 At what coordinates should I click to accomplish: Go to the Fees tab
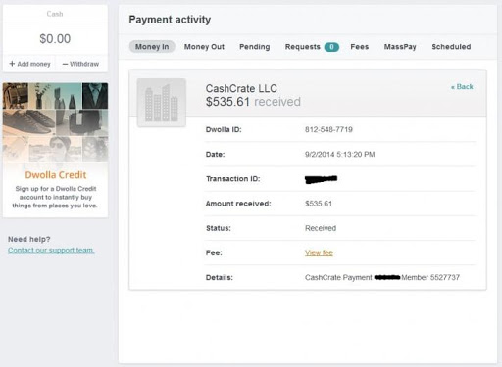[x=360, y=47]
